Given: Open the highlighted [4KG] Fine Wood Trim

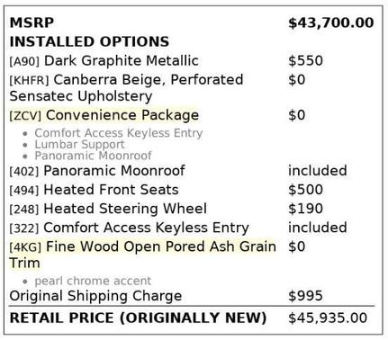Looking at the screenshot, I should pyautogui.click(x=143, y=255).
